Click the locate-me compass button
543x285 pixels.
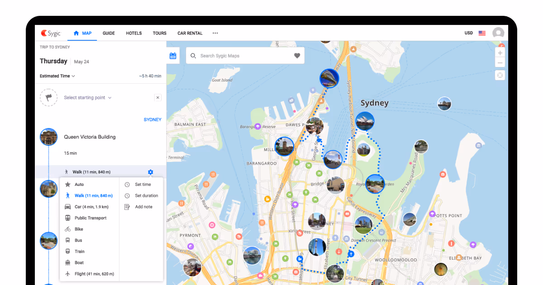point(500,76)
